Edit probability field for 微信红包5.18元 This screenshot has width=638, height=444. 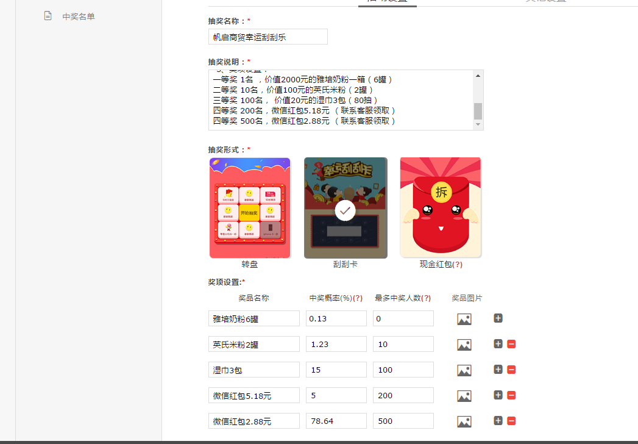(x=336, y=396)
